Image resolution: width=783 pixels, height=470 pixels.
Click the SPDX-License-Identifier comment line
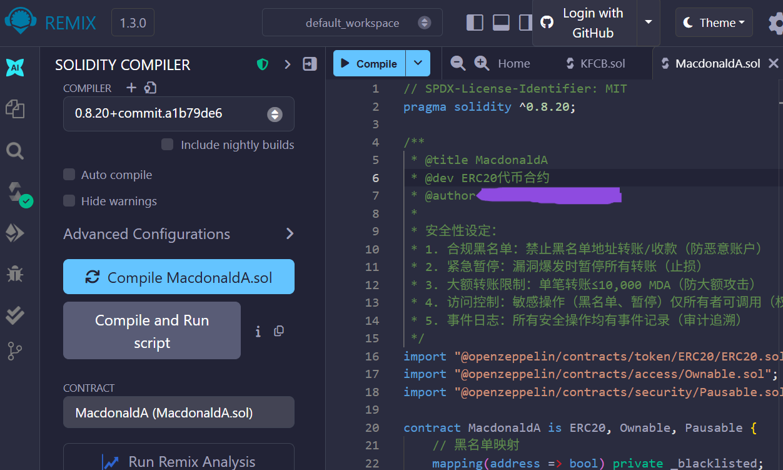click(515, 89)
